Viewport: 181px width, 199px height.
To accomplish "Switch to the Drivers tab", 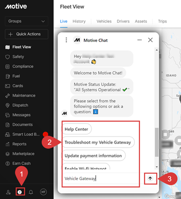I will pos(123,21).
